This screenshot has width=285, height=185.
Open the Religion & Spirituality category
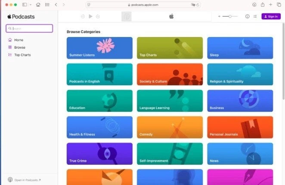tap(240, 74)
